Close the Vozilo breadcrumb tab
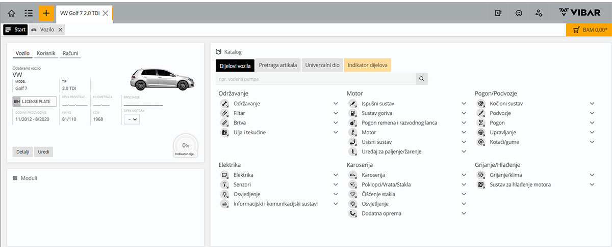The image size is (612, 247). pos(60,30)
